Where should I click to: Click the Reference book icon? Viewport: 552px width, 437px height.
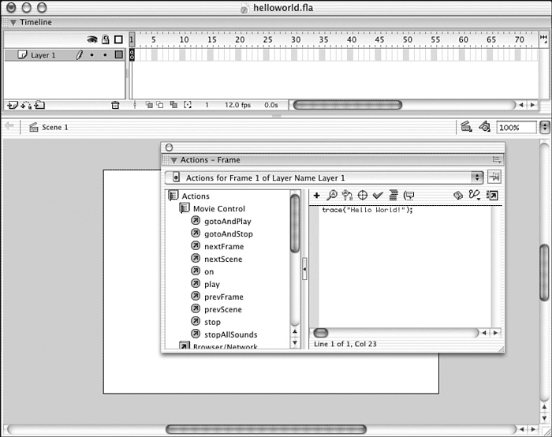point(458,195)
